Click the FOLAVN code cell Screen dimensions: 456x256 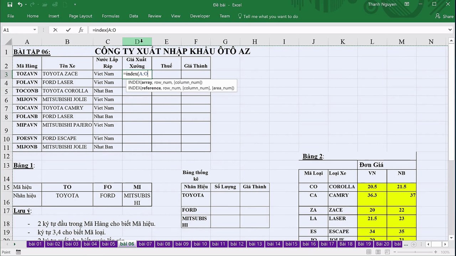tap(27, 82)
